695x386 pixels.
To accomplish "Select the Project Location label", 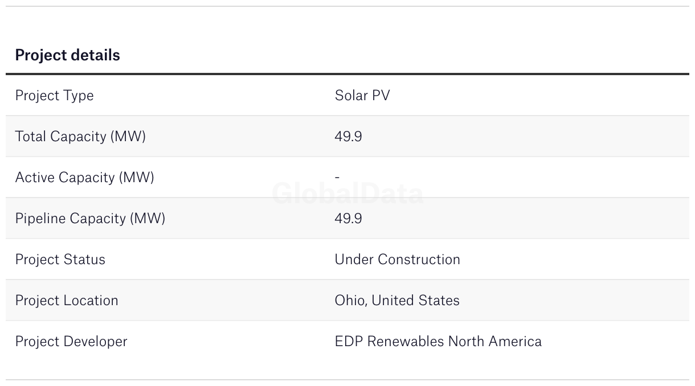I will point(67,301).
